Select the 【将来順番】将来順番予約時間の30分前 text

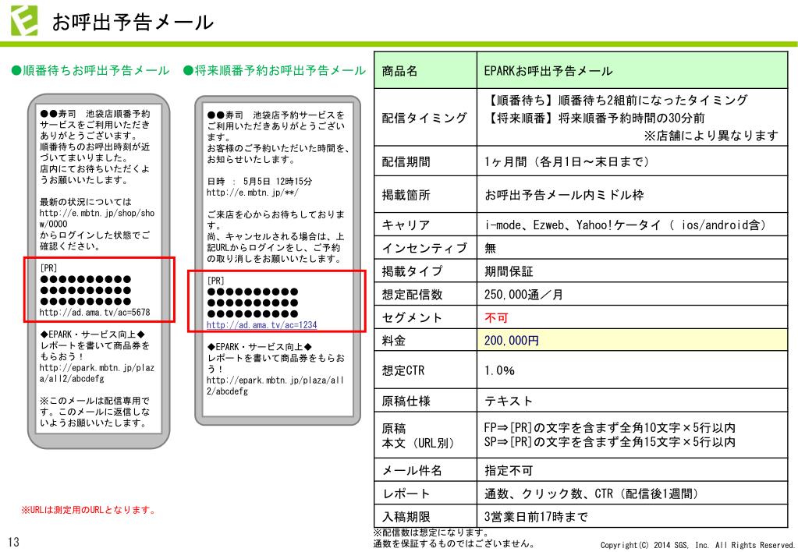pos(594,118)
